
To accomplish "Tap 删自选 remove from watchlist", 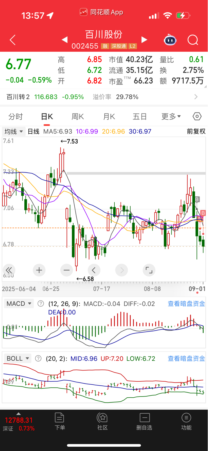I will coord(144,421).
